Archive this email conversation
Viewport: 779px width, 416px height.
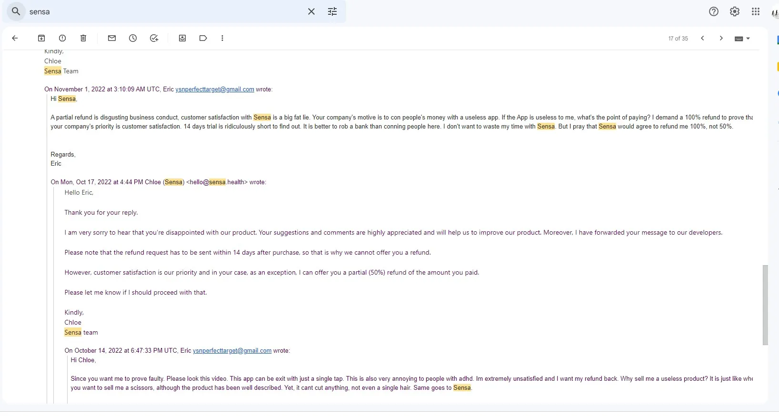click(x=41, y=38)
